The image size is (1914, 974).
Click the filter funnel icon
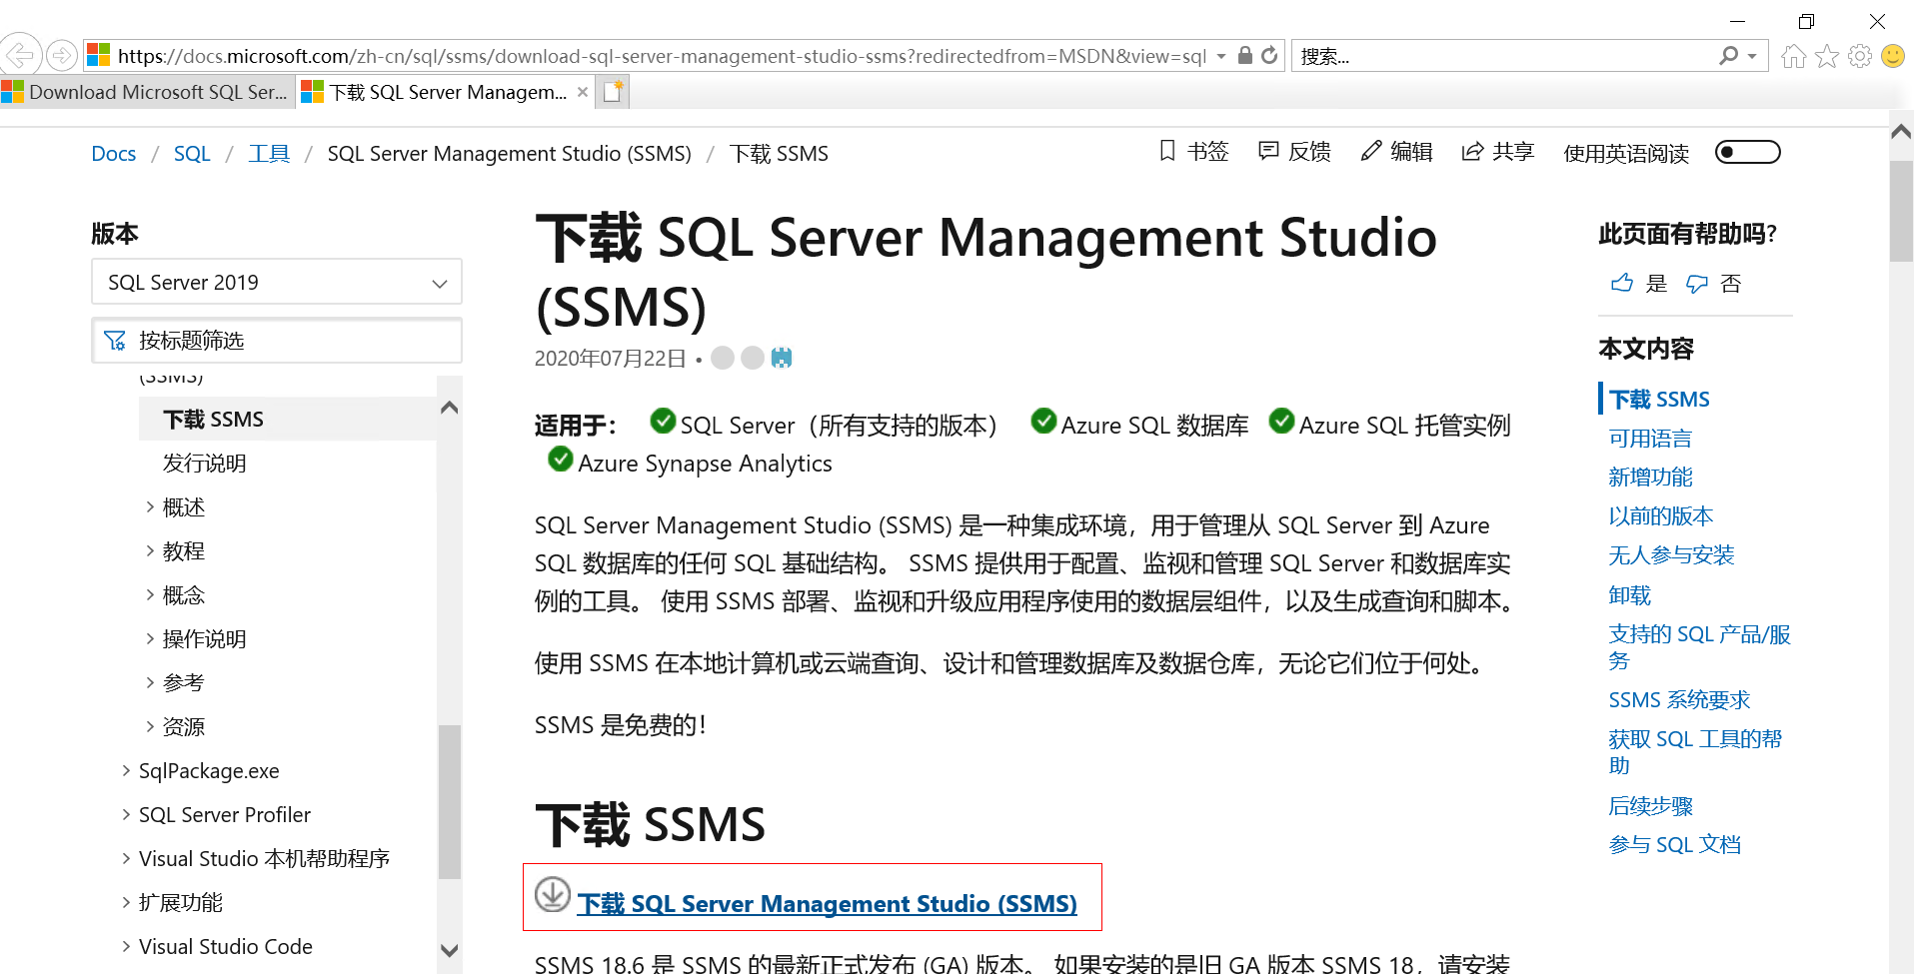tap(115, 341)
